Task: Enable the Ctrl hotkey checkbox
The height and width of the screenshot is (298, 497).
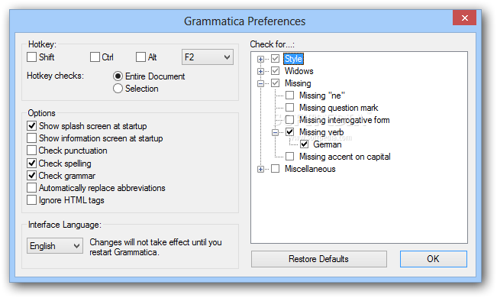Action: pyautogui.click(x=95, y=57)
